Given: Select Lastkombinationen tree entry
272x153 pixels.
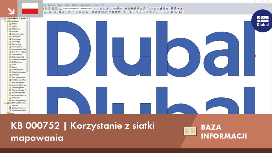Looking at the screenshot, I should (19, 108).
